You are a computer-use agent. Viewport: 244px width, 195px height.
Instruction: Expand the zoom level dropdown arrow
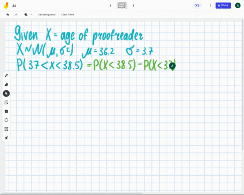click(x=32, y=15)
